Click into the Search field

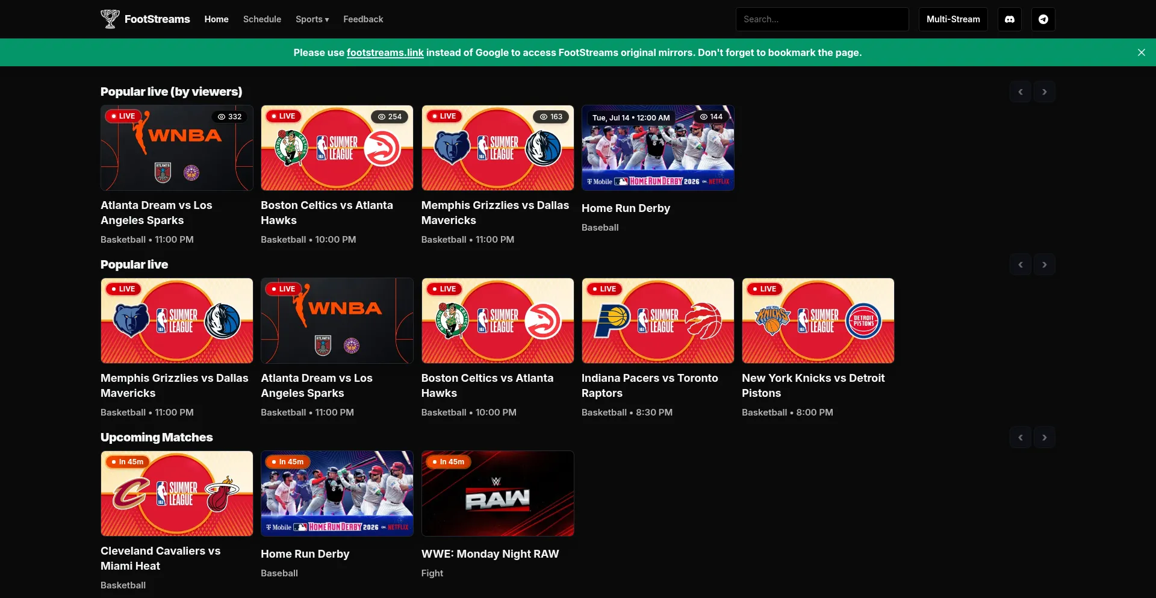click(x=822, y=19)
